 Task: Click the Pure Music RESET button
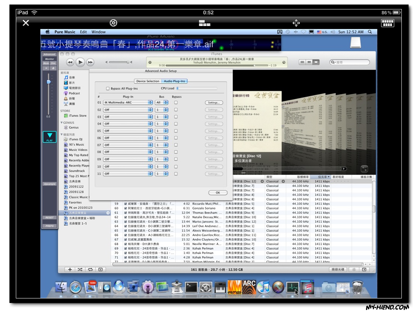click(x=49, y=218)
